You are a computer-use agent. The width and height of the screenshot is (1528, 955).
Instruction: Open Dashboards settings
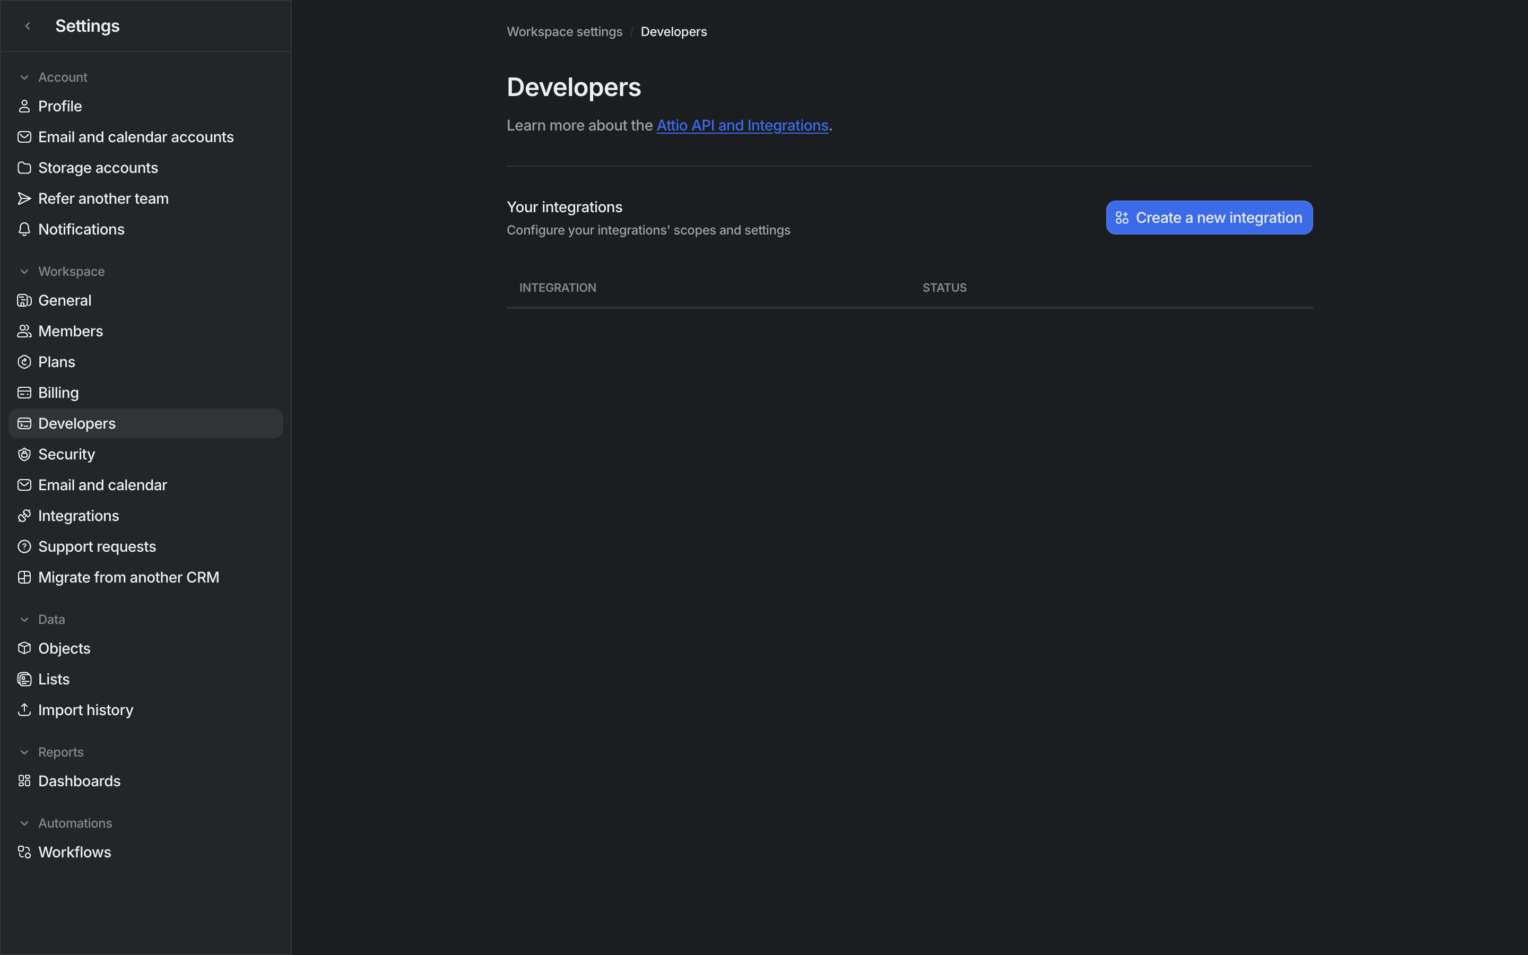(146, 782)
